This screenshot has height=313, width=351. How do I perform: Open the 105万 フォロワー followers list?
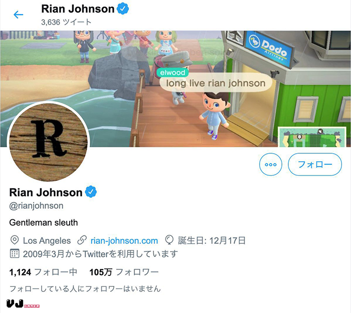click(x=124, y=272)
